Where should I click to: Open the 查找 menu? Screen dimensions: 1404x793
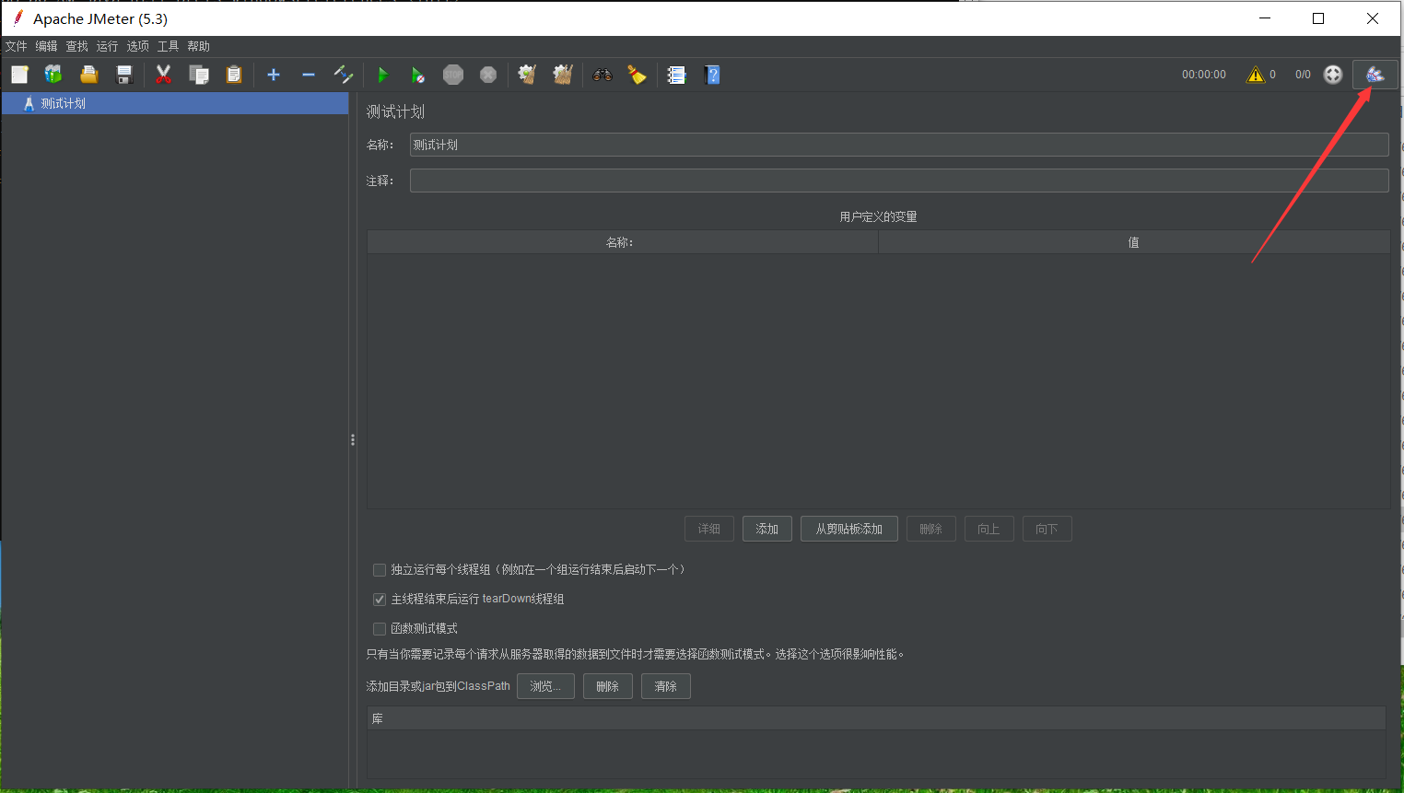tap(77, 46)
